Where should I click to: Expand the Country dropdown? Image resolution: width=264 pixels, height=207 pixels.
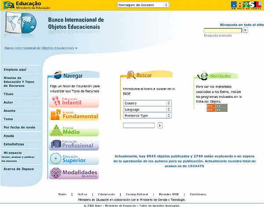(147, 103)
